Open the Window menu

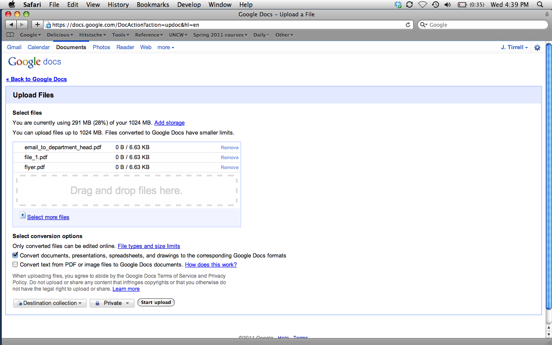coord(220,5)
